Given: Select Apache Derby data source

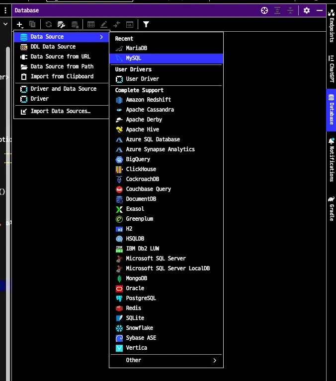Looking at the screenshot, I should click(166, 120).
